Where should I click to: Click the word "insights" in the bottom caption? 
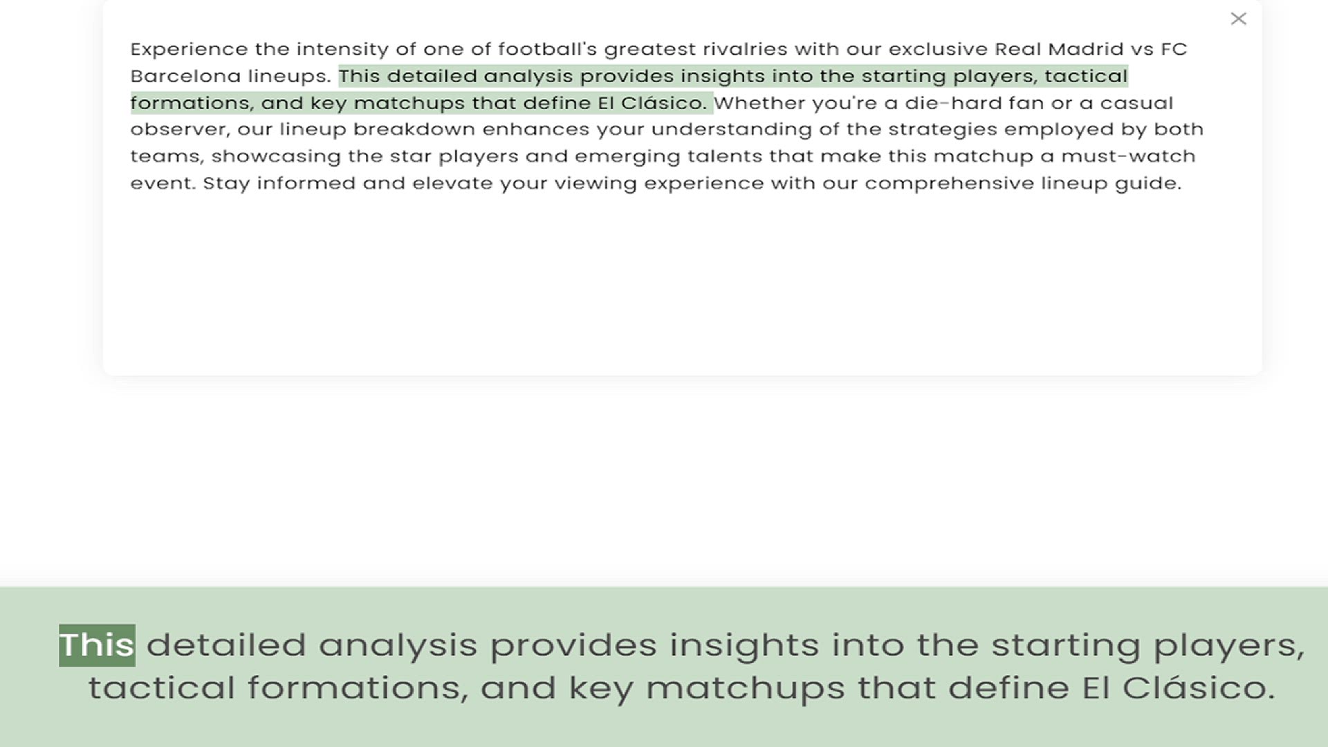pyautogui.click(x=744, y=645)
